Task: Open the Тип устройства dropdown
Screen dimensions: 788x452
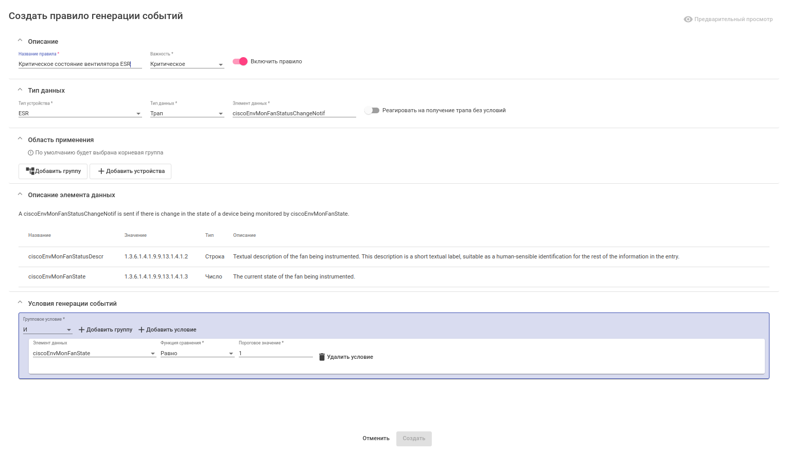Action: click(x=80, y=113)
